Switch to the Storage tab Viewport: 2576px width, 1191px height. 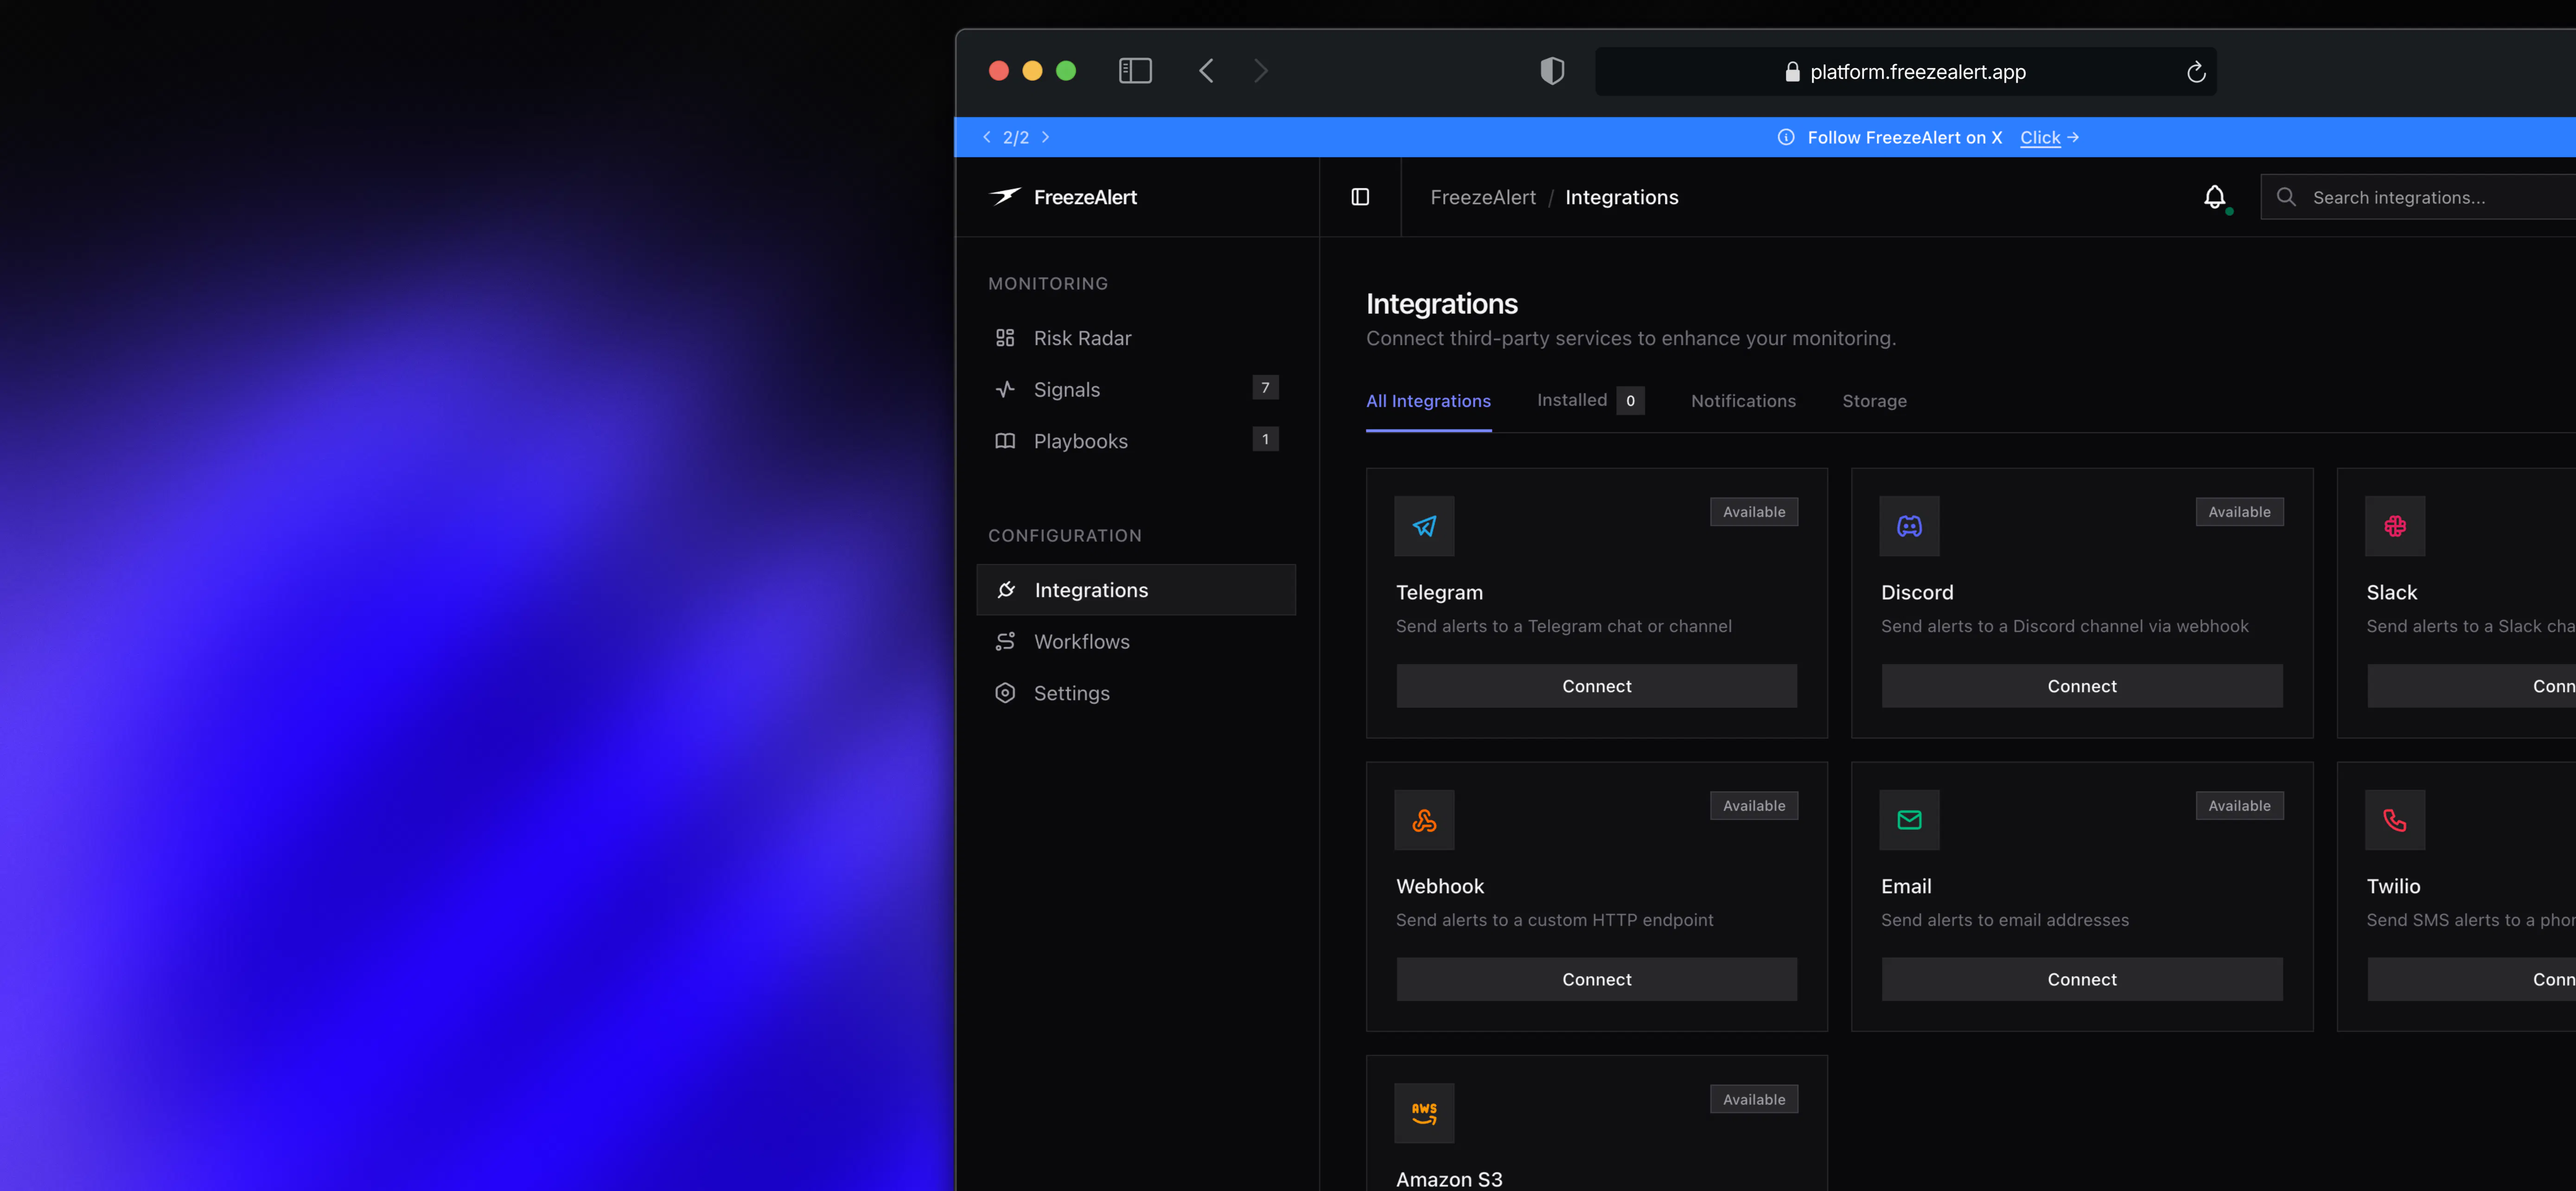coord(1874,401)
